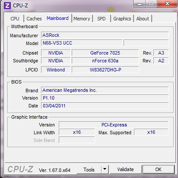Open the SPD tab
The height and width of the screenshot is (178, 178).
102,19
